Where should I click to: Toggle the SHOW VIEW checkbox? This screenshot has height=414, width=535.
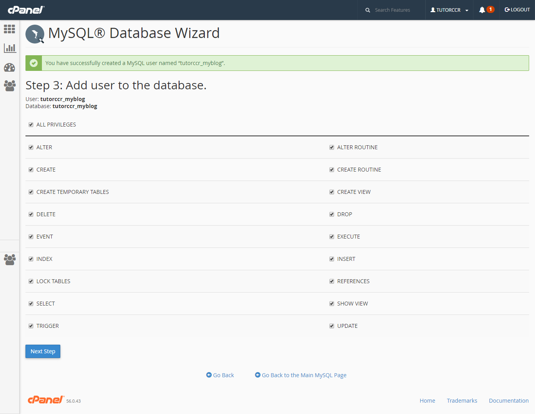click(332, 304)
